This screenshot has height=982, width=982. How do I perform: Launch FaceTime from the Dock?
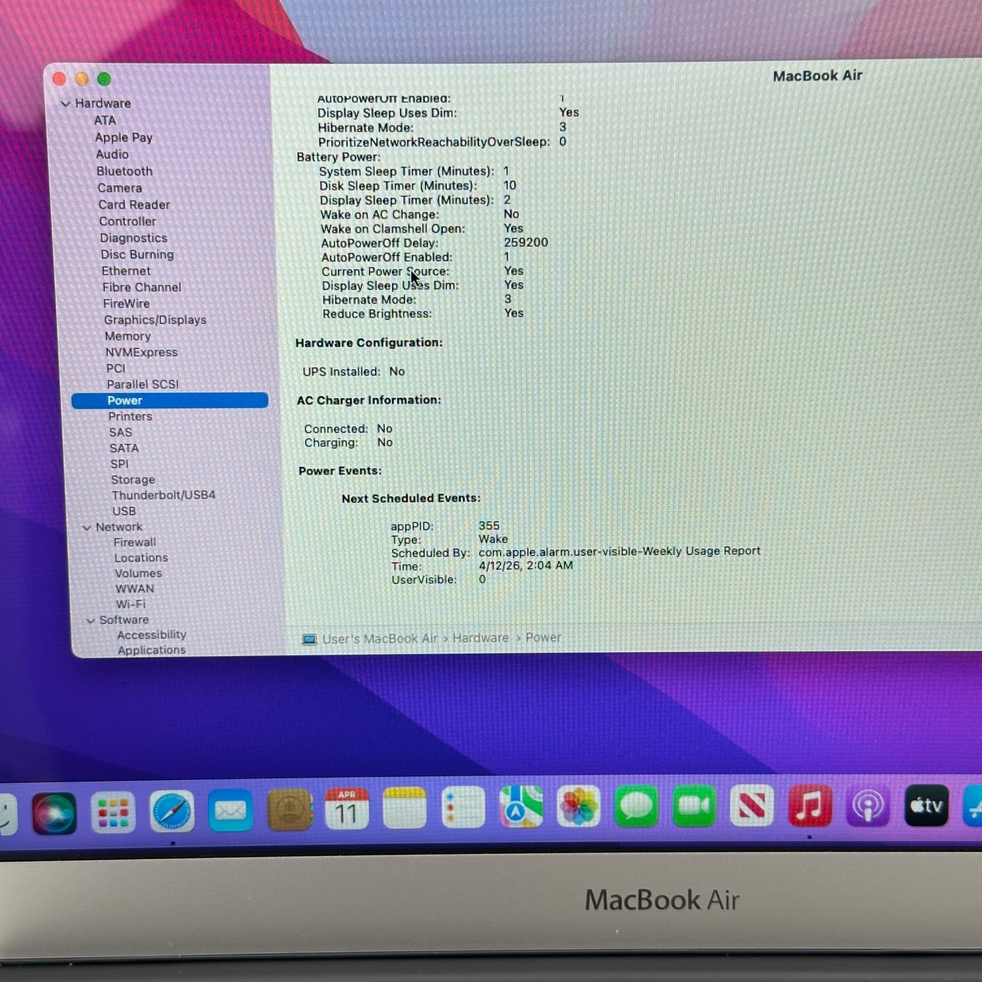694,806
